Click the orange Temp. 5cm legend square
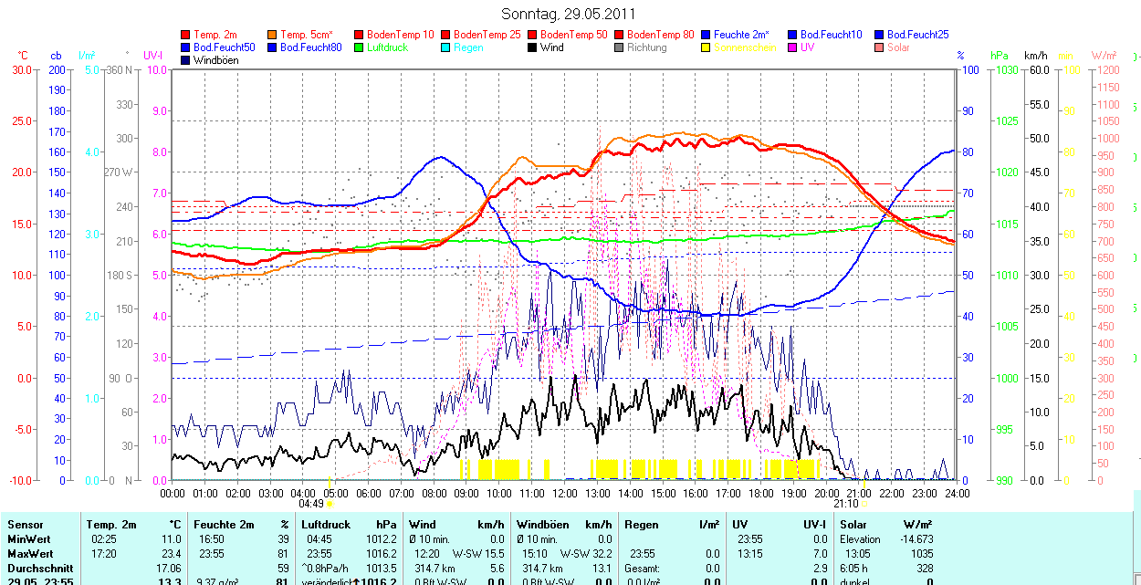The height and width of the screenshot is (585, 1141). (x=273, y=35)
